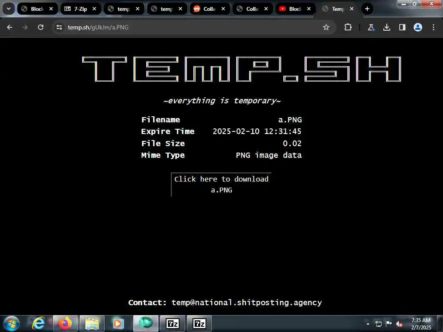Launch Internet Explorer from taskbar

coord(38,323)
